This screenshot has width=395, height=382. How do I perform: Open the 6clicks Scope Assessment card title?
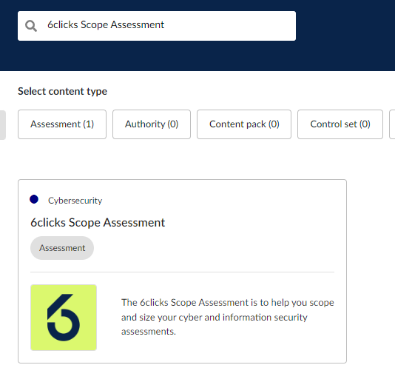pyautogui.click(x=98, y=223)
